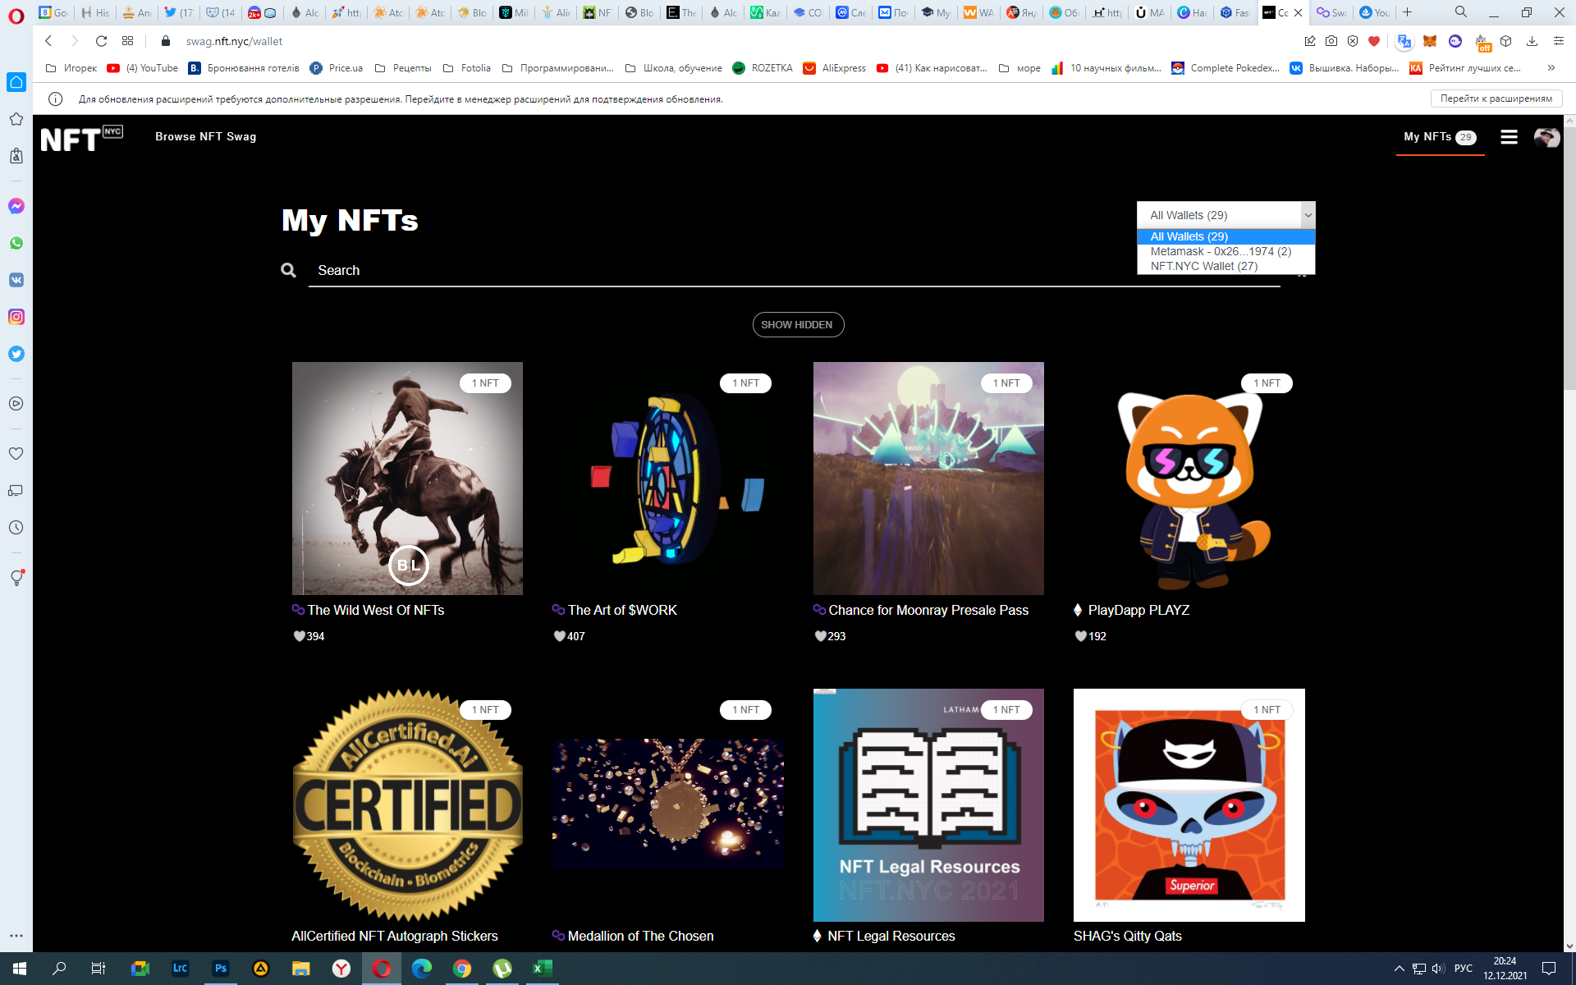Open the Рецепты bookmarks folder
Image resolution: width=1576 pixels, height=985 pixels.
[403, 68]
